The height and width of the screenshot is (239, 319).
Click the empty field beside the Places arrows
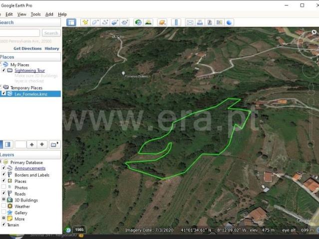[x=20, y=144]
